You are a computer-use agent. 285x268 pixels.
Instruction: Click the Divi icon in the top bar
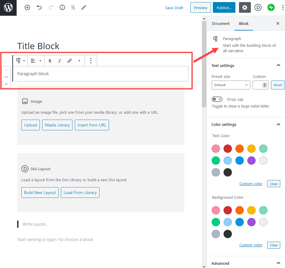click(258, 7)
